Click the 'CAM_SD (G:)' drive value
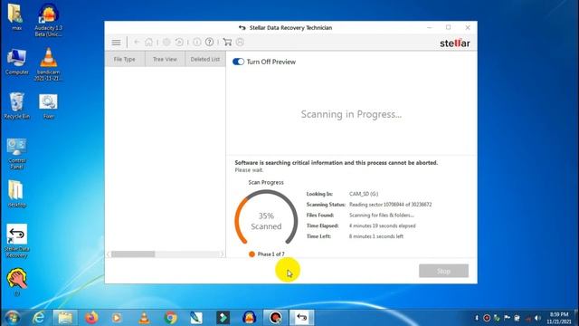 pos(364,194)
